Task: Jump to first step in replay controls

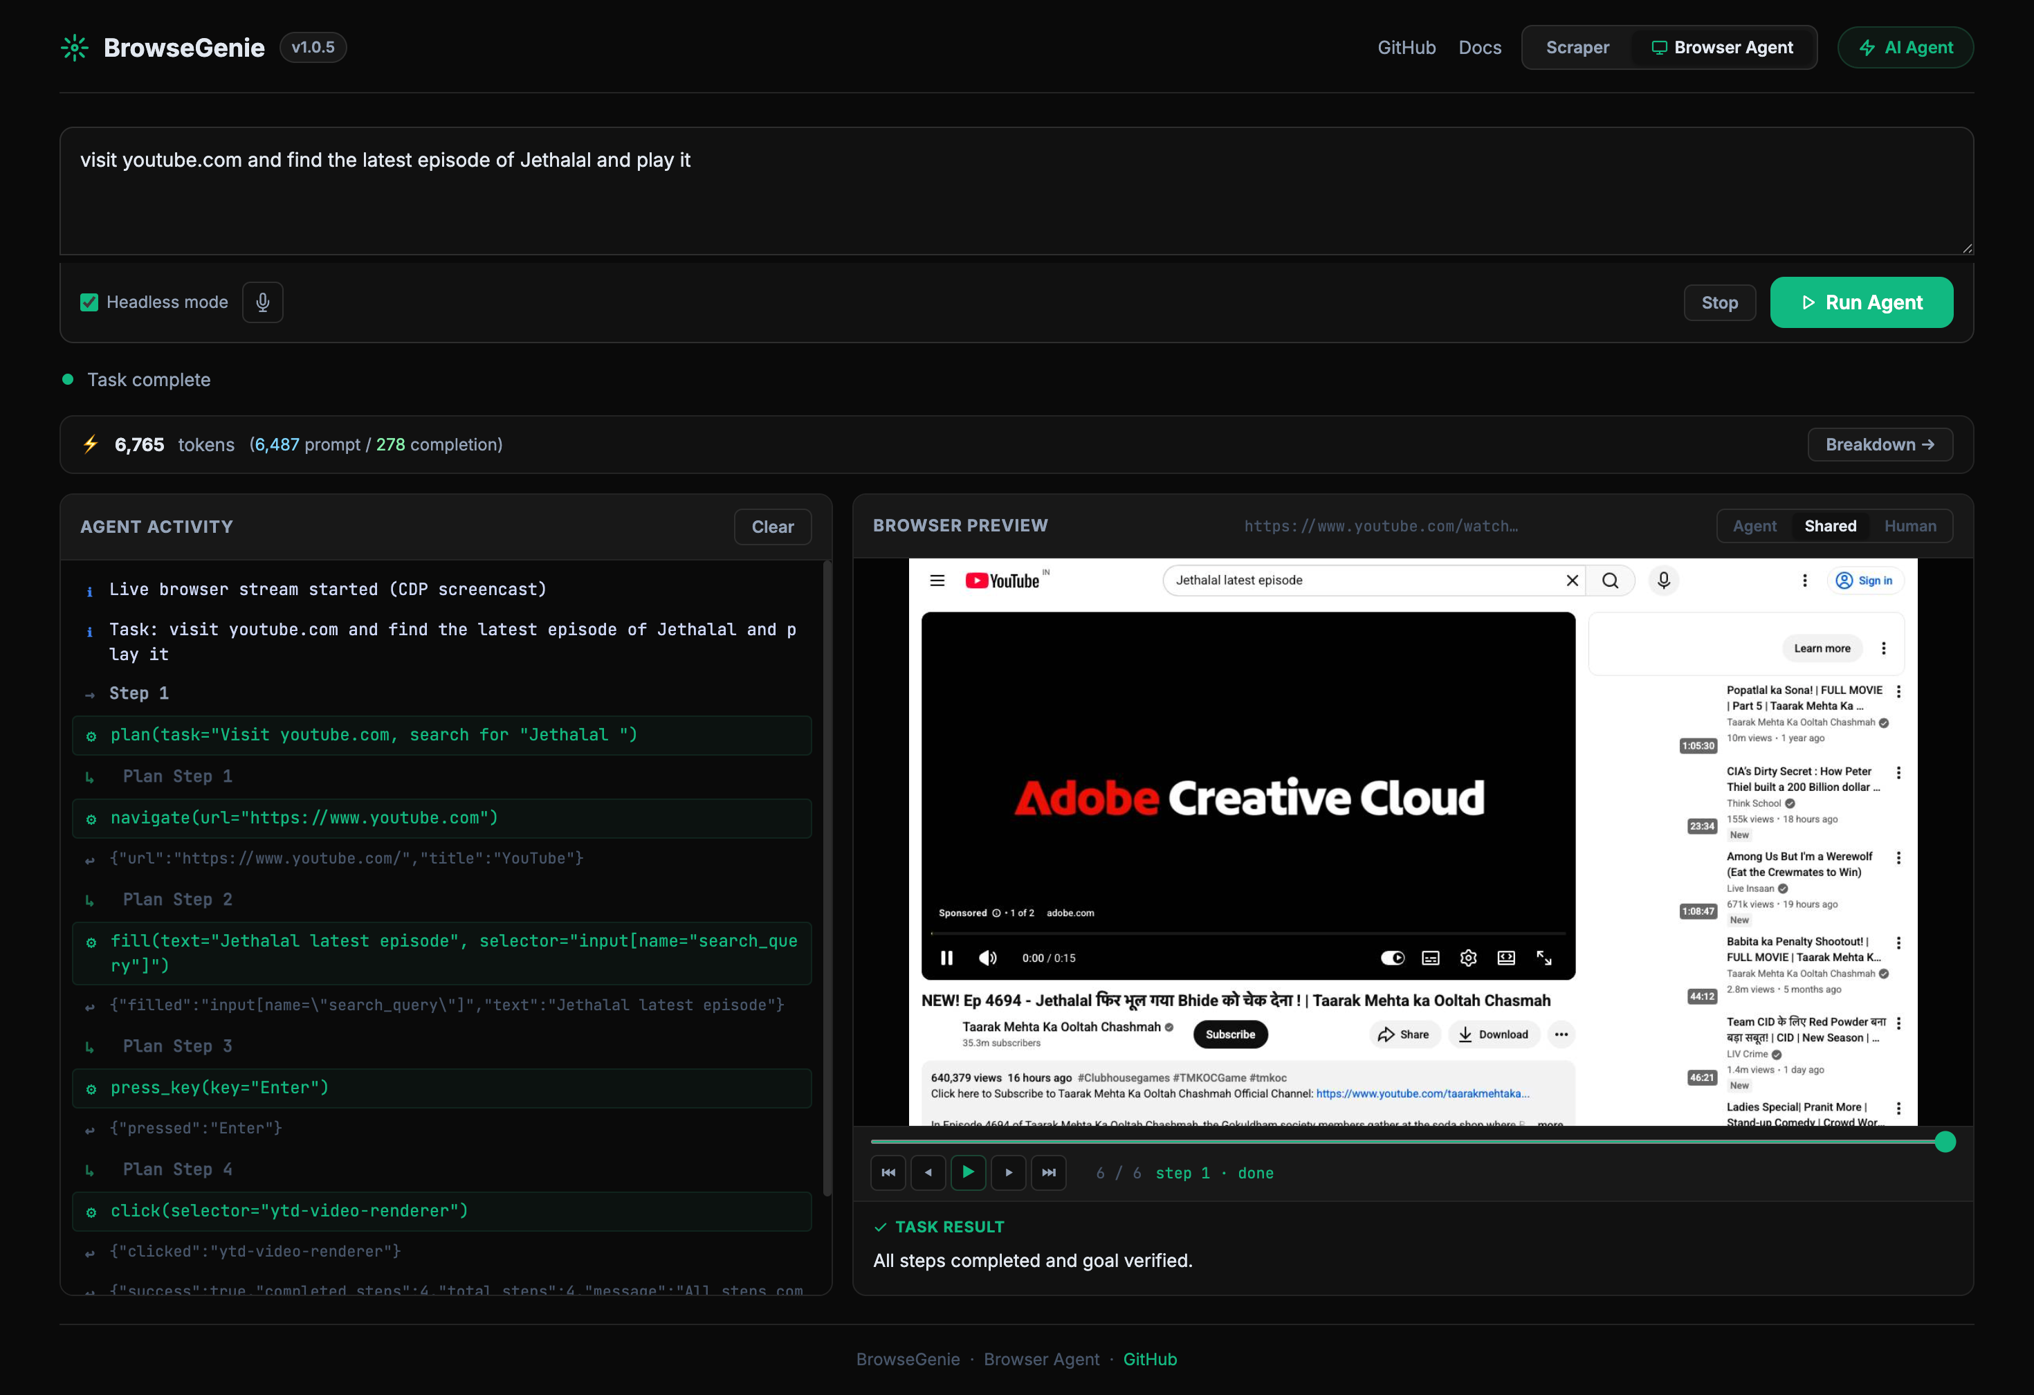Action: (888, 1173)
